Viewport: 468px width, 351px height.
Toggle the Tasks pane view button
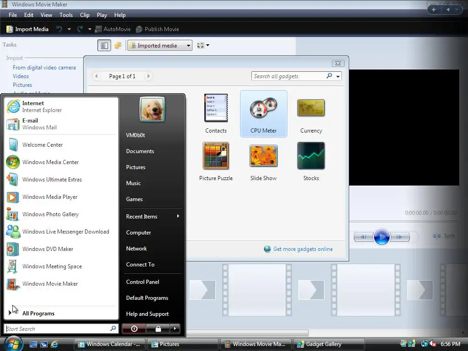coord(104,45)
